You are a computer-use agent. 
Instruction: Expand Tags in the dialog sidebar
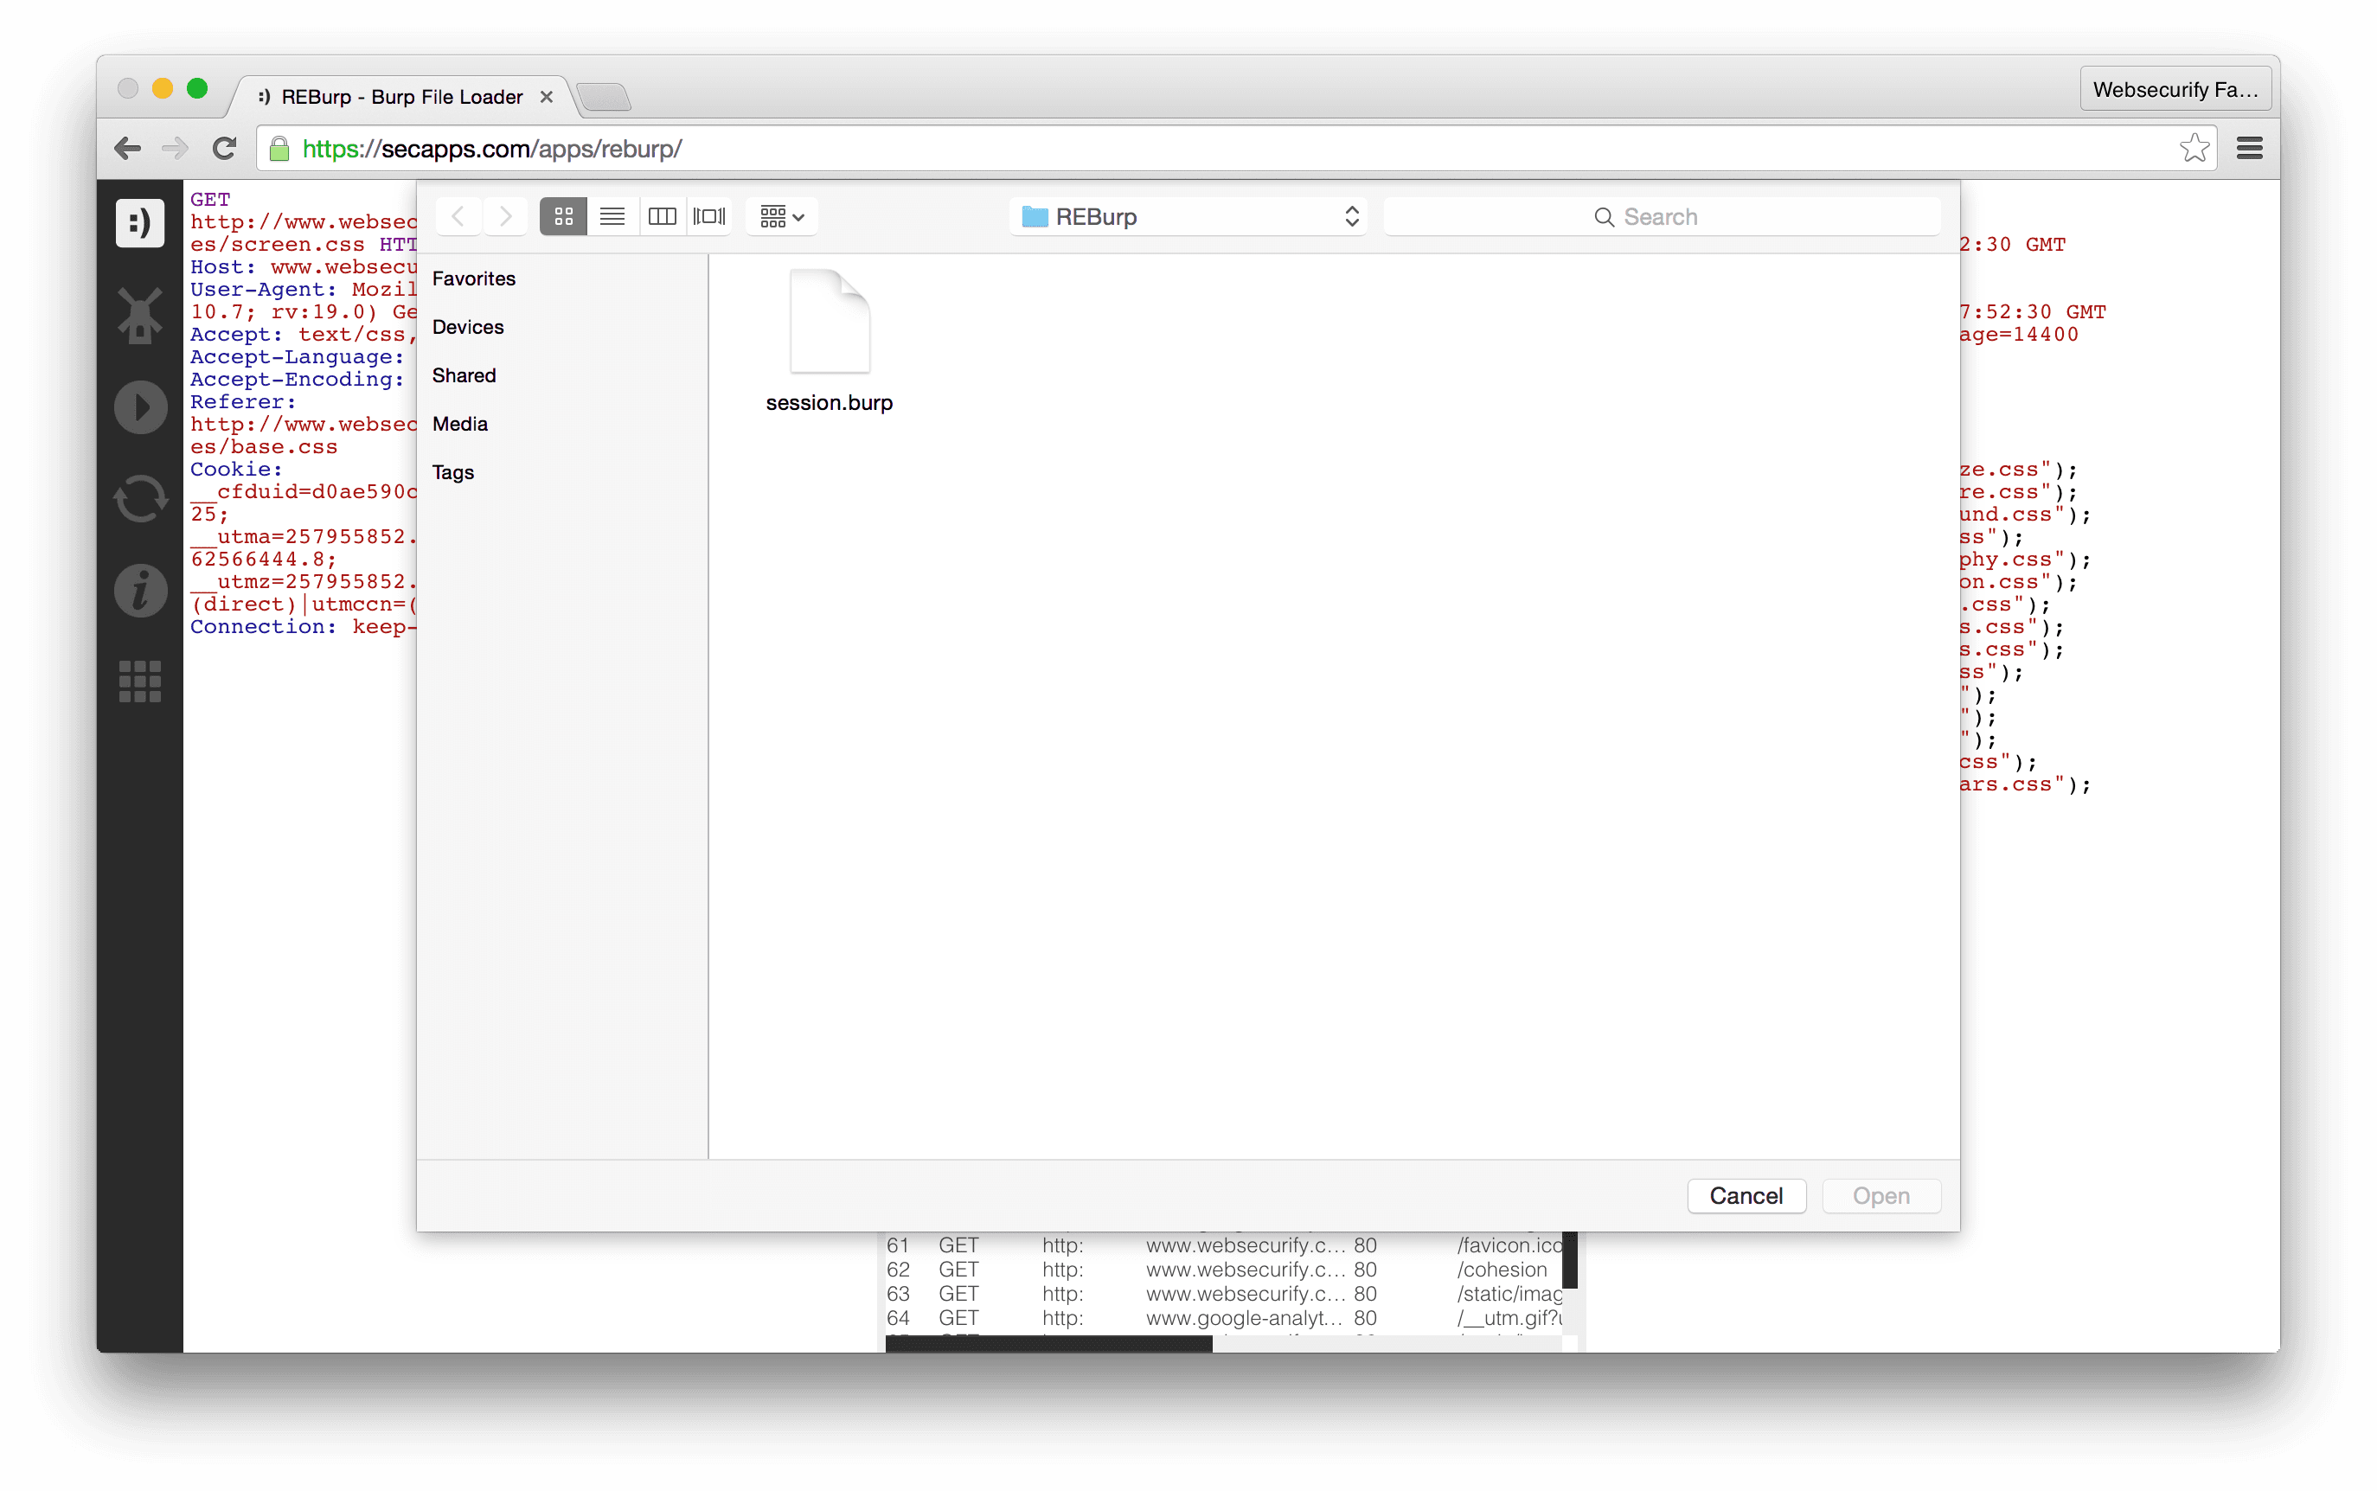click(452, 472)
